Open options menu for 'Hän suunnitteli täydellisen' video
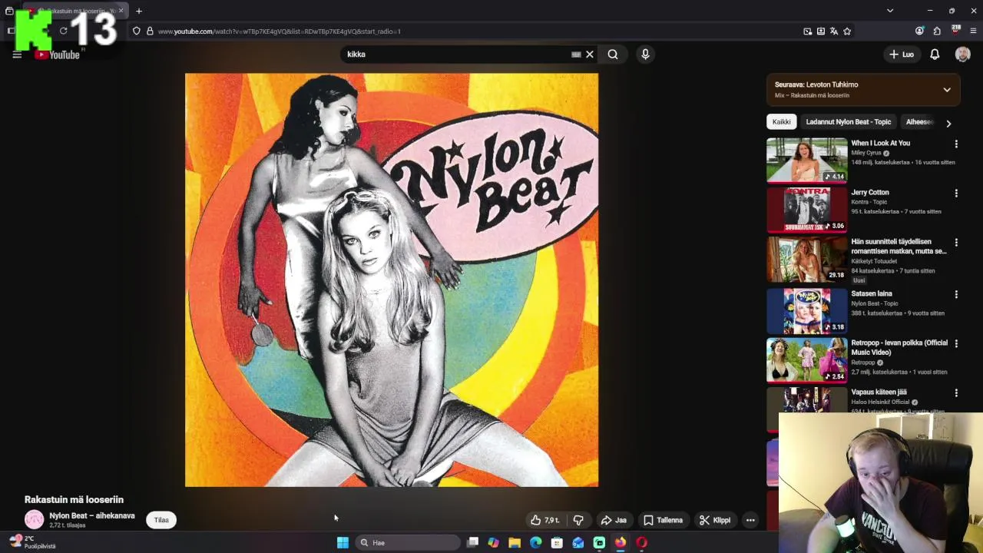The height and width of the screenshot is (553, 983). point(956,243)
